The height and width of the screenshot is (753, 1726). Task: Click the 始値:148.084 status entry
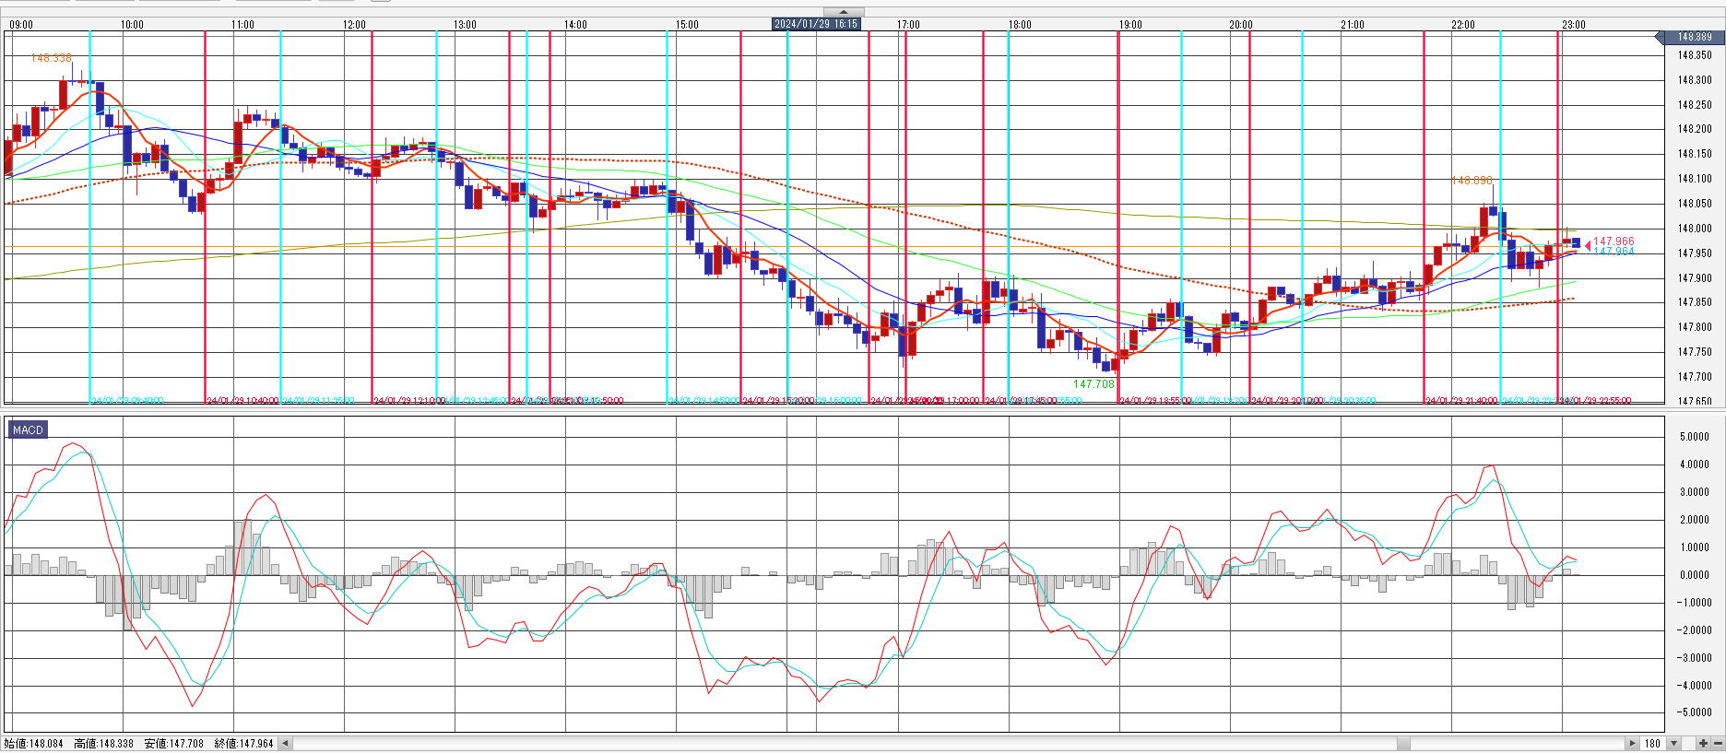coord(35,744)
